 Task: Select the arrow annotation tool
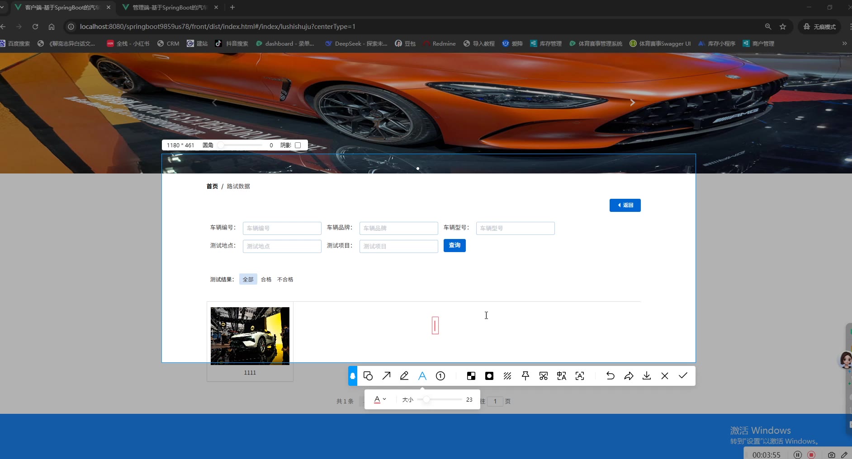pos(386,376)
